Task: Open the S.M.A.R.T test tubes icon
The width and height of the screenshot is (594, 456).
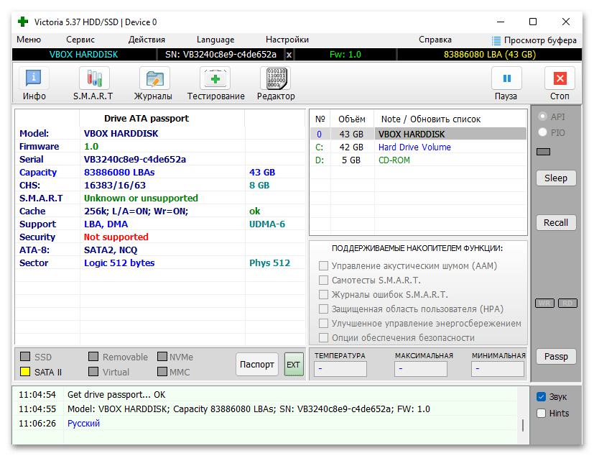Action: click(94, 78)
